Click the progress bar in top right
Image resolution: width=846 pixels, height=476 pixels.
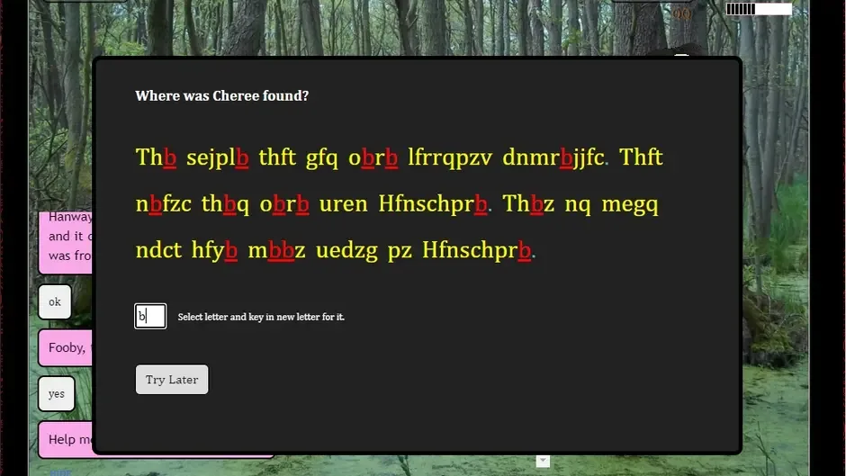click(x=759, y=9)
